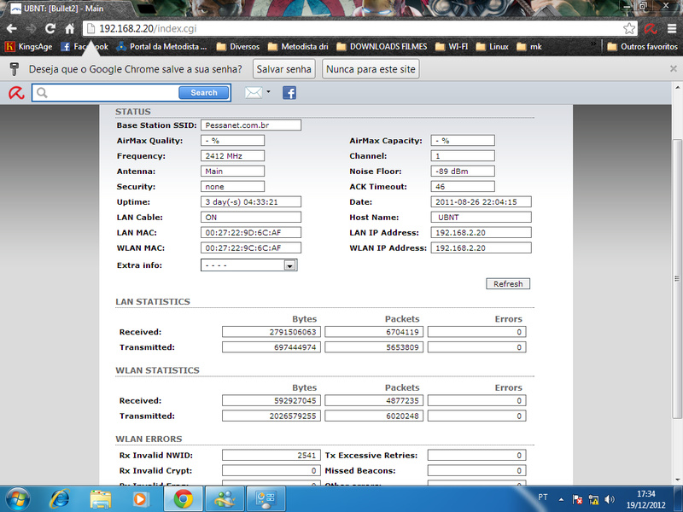Open the toolbar Facebook icon
This screenshot has width=683, height=512.
click(289, 93)
